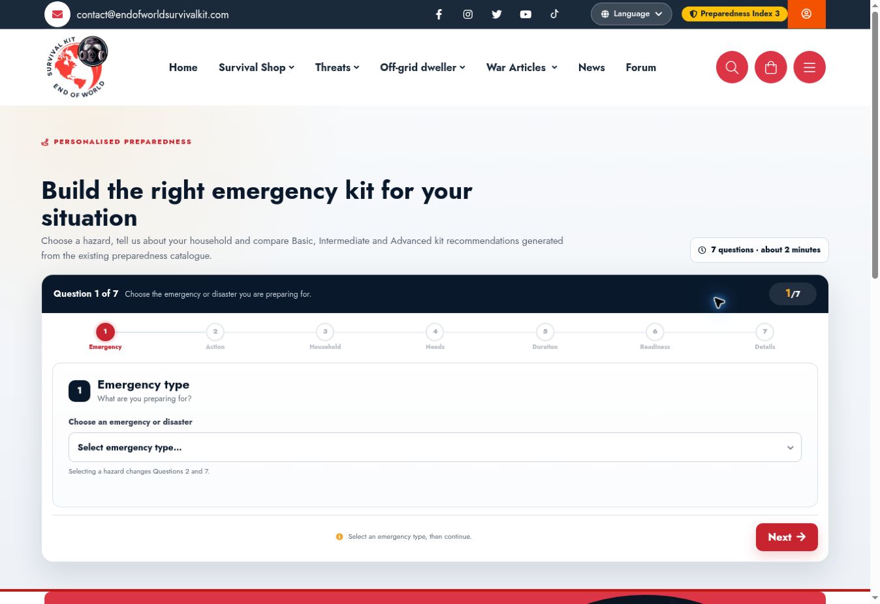
Task: Click the Next button
Action: pyautogui.click(x=787, y=537)
